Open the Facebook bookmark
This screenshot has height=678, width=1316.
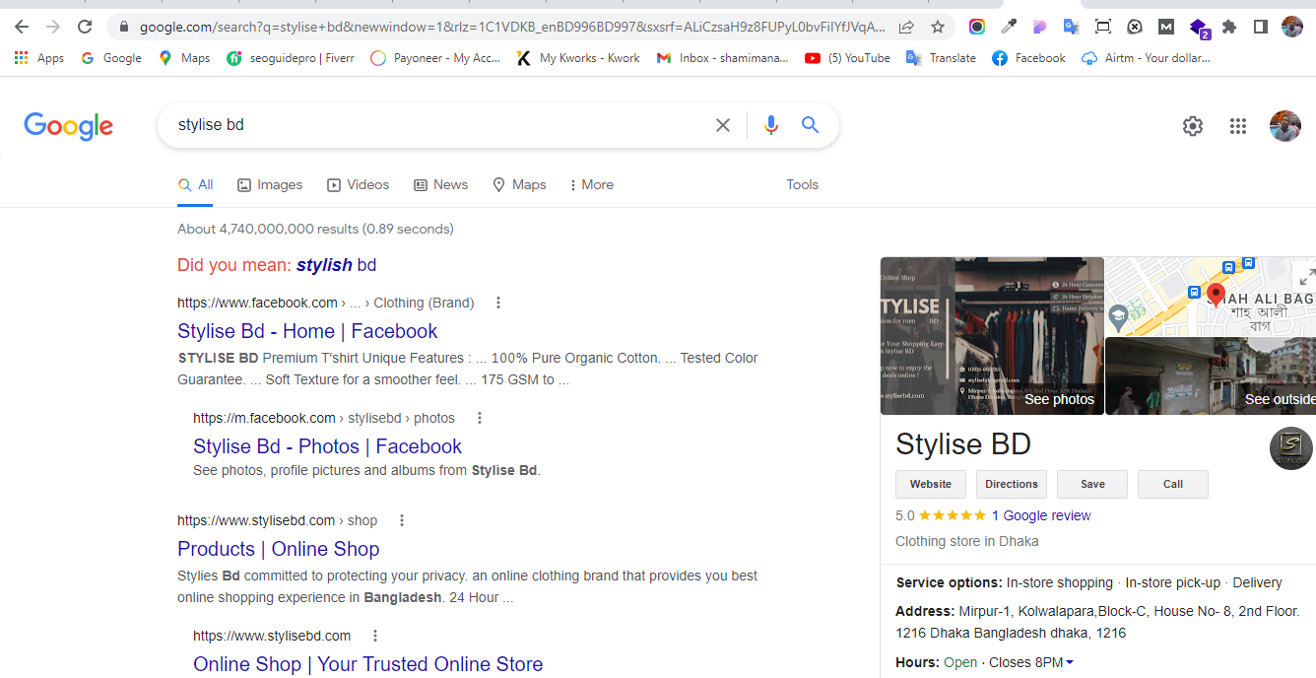tap(1028, 58)
